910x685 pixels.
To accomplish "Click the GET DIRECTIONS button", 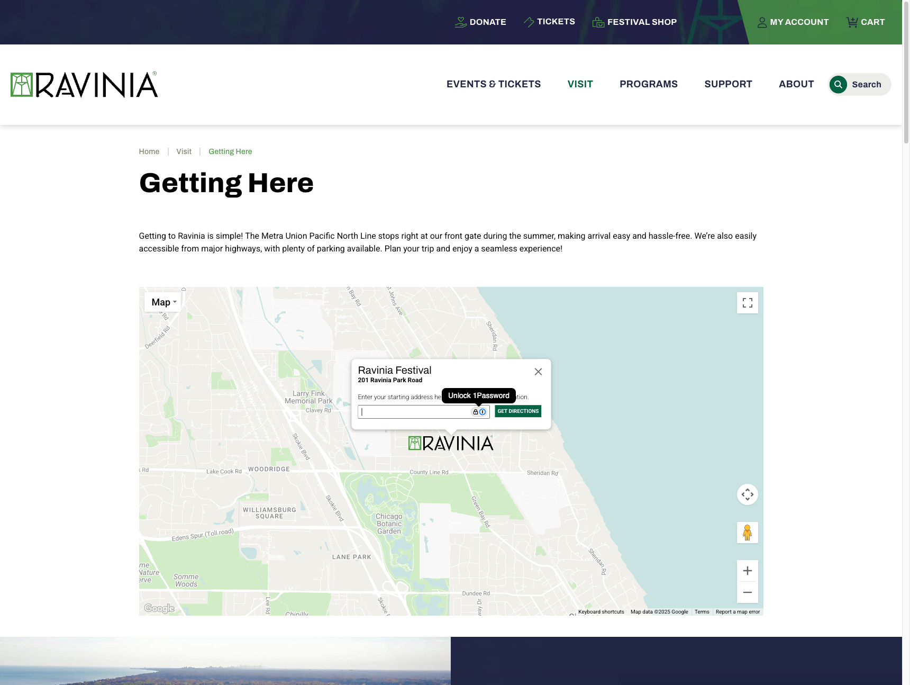I will click(518, 411).
